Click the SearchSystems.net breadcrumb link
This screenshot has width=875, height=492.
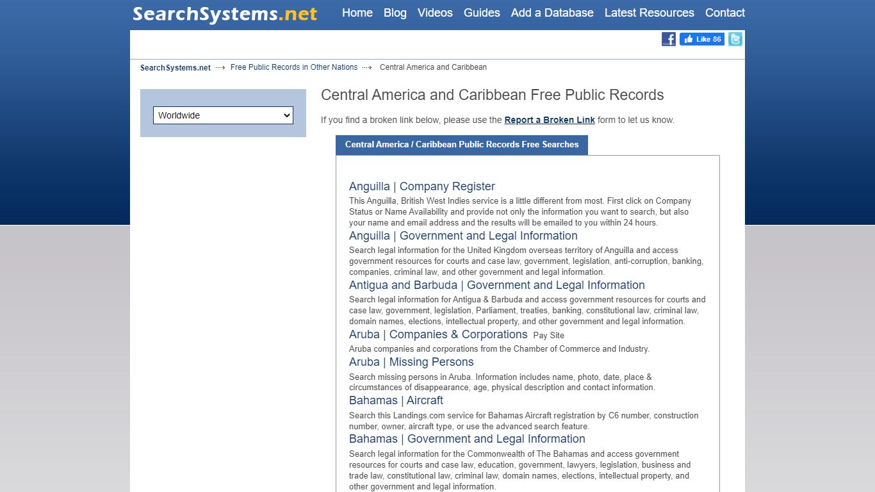click(x=176, y=67)
